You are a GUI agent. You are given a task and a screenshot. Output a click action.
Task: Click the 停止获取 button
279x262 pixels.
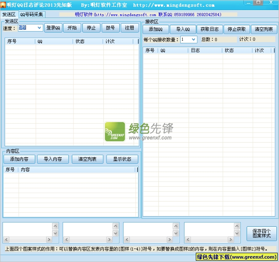tap(237, 29)
